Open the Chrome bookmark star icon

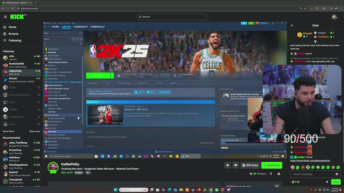(x=305, y=8)
